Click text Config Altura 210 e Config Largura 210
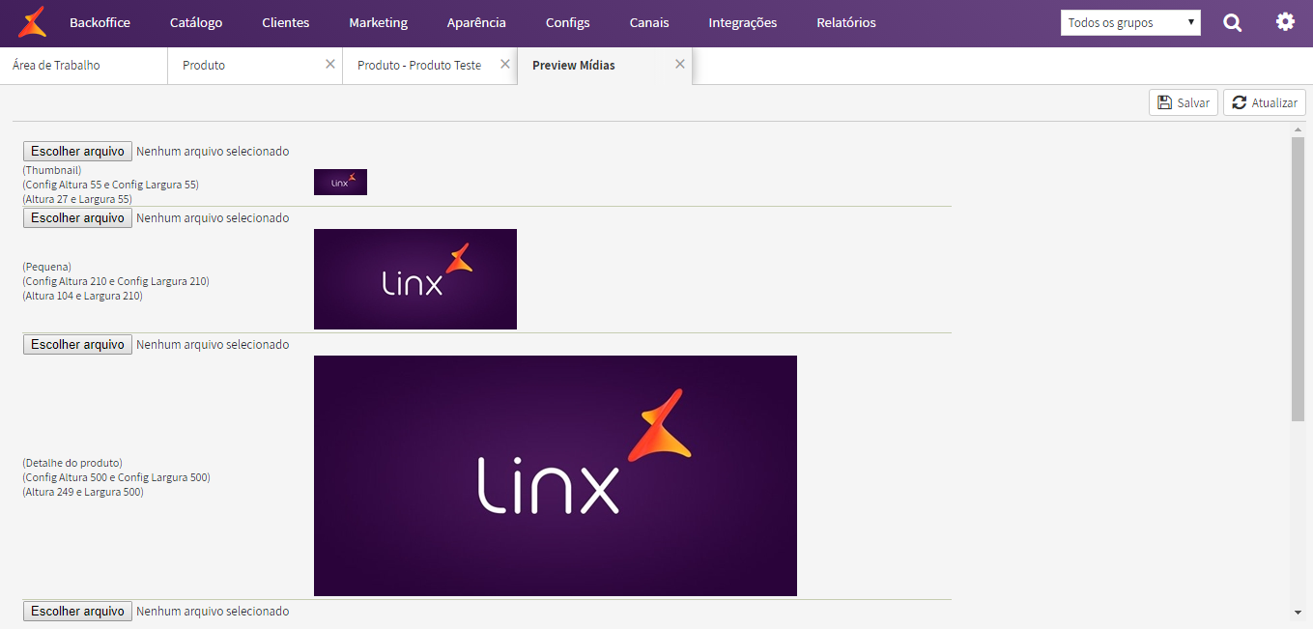Screen dimensions: 1313x629 (116, 281)
